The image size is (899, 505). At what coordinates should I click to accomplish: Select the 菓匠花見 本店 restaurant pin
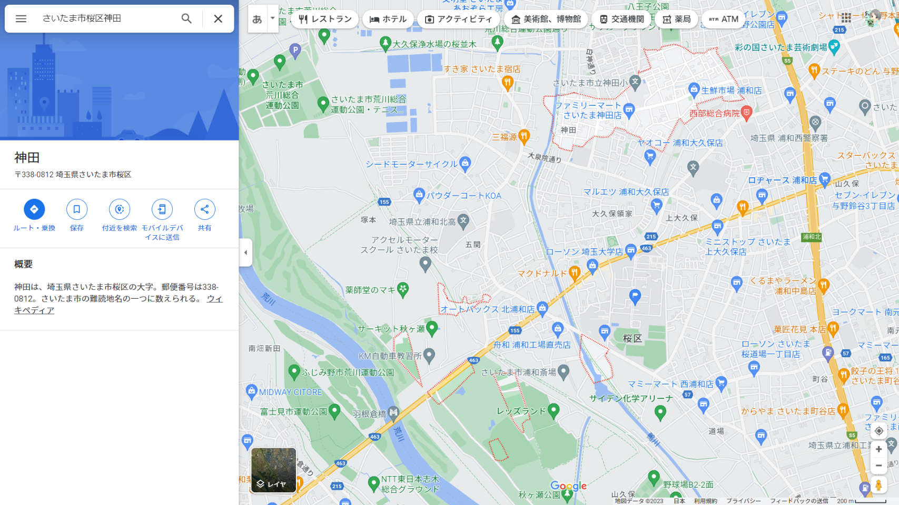pos(833,329)
